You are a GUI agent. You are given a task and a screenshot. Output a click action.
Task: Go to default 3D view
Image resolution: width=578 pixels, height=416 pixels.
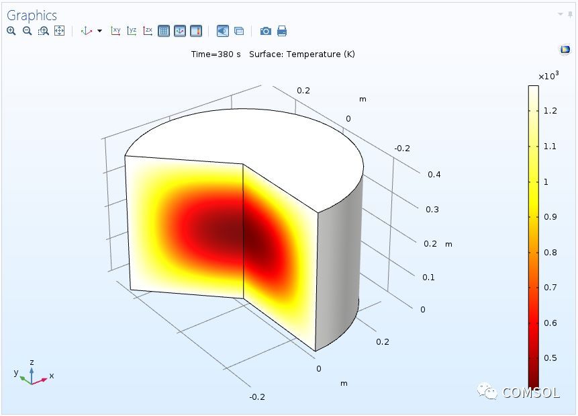[87, 31]
